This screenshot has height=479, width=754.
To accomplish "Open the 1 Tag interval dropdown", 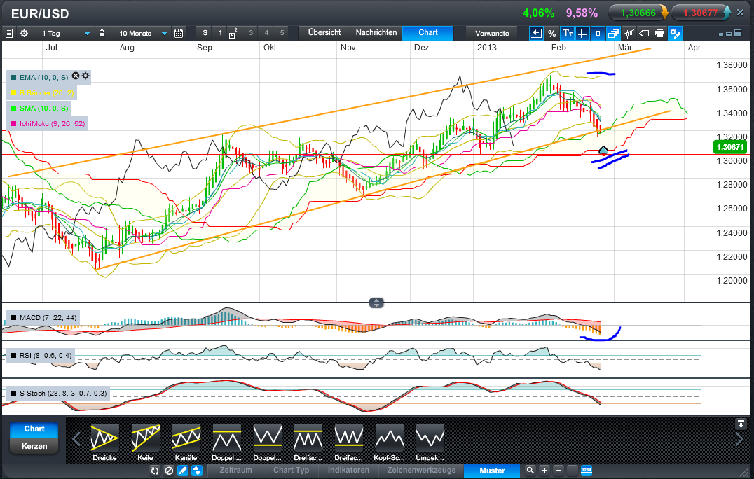I will tap(65, 33).
